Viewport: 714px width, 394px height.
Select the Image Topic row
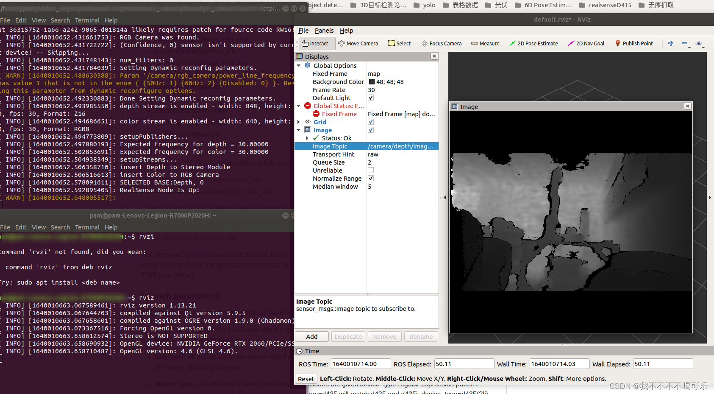[367, 146]
